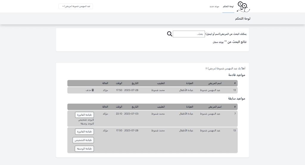Go to لوحة التحكم tab
Viewport: 305px width, 165px height.
[x=228, y=7]
